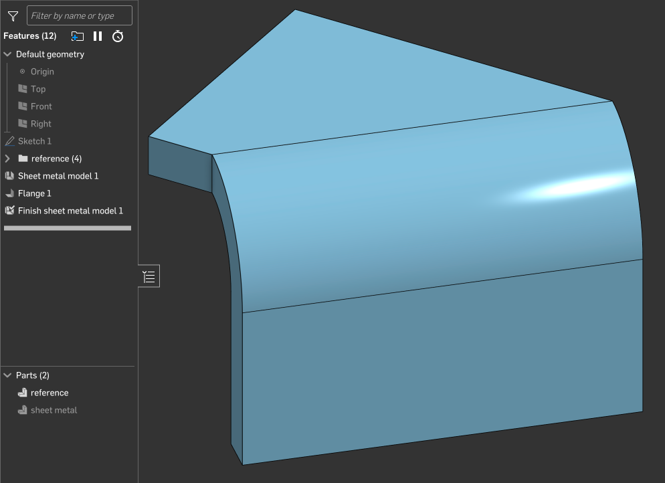
Task: Click the Finish sheet metal model icon
Action: [9, 210]
